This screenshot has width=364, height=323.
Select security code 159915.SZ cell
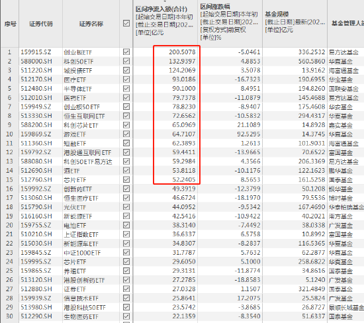coord(36,52)
